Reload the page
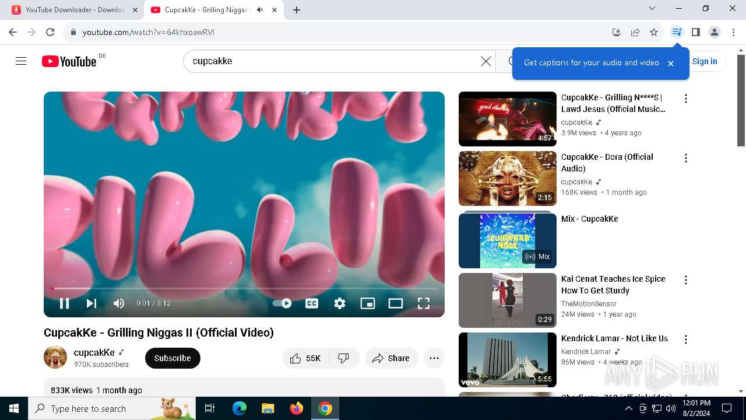746x420 pixels. [50, 32]
